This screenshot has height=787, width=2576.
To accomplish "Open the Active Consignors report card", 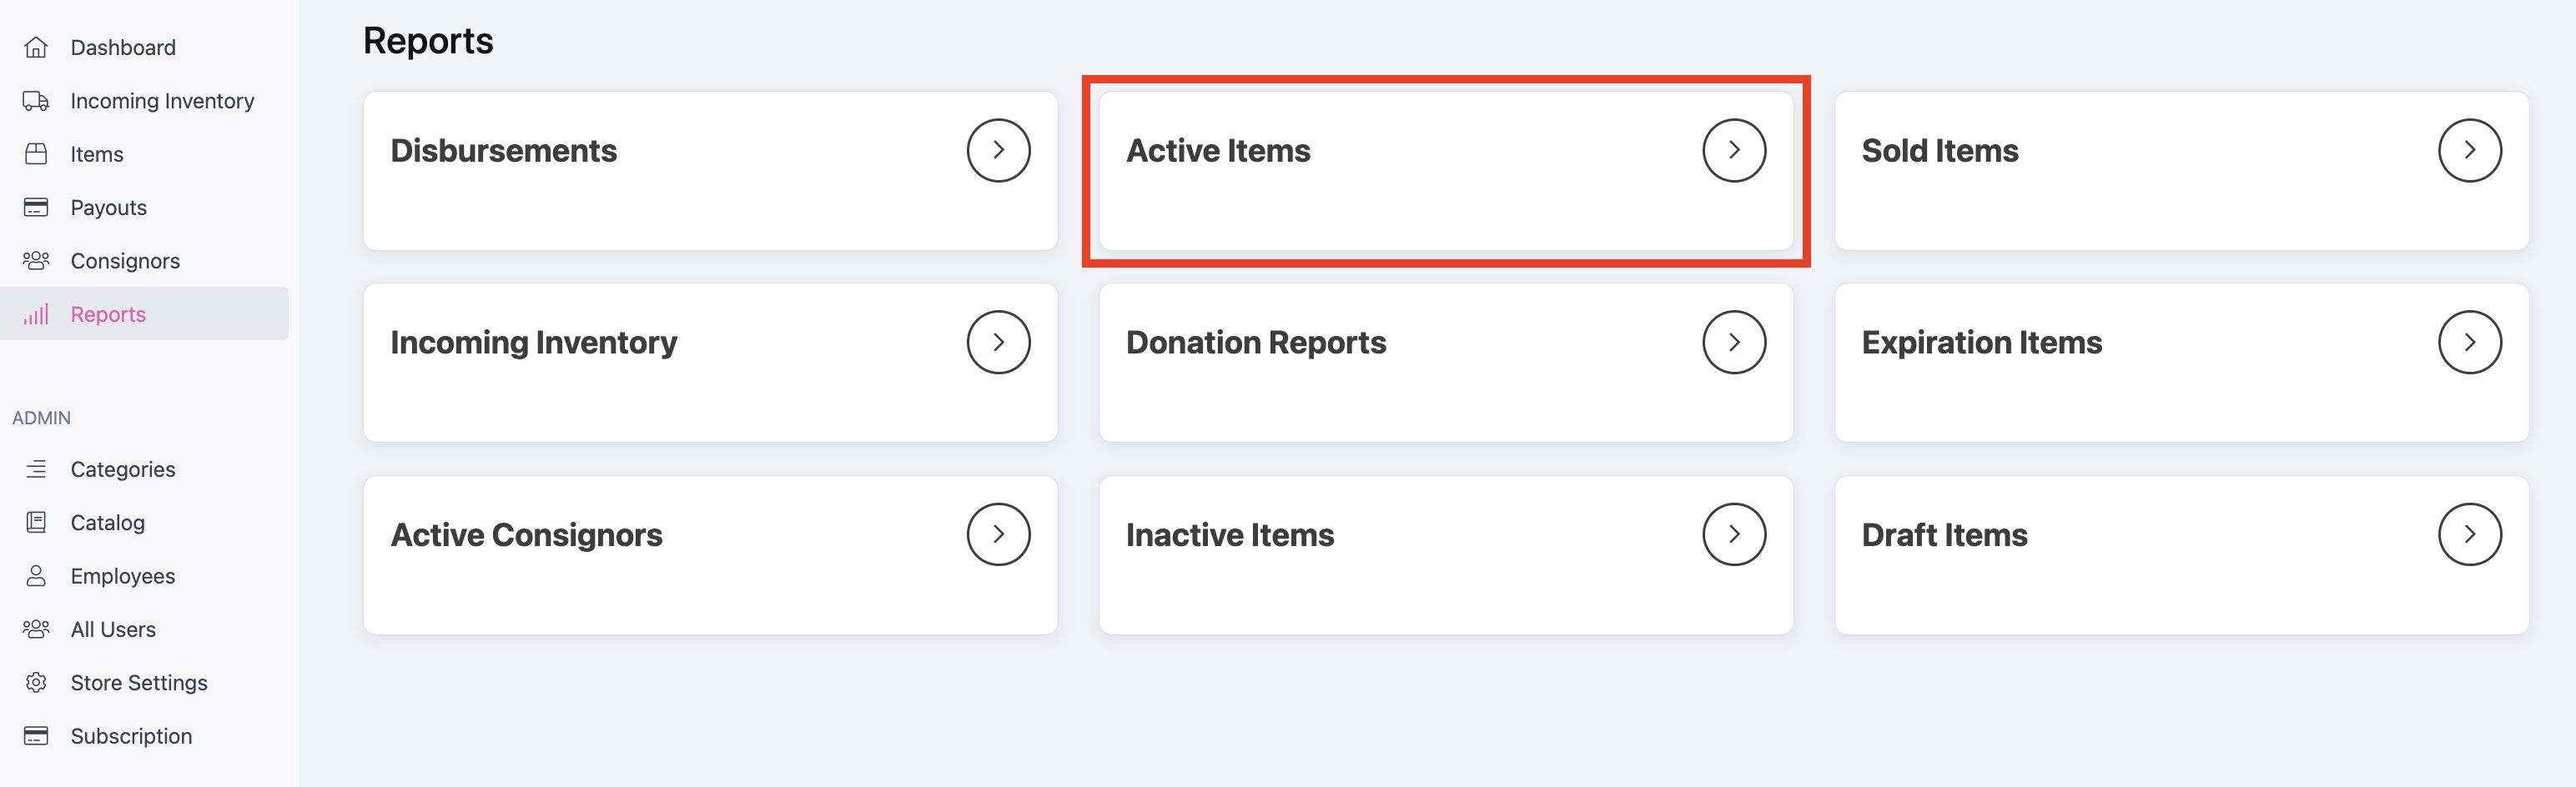I will [x=711, y=555].
